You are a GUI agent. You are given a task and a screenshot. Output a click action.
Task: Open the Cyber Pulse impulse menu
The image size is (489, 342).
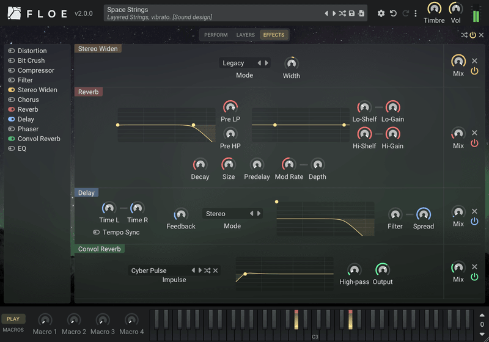click(x=159, y=271)
